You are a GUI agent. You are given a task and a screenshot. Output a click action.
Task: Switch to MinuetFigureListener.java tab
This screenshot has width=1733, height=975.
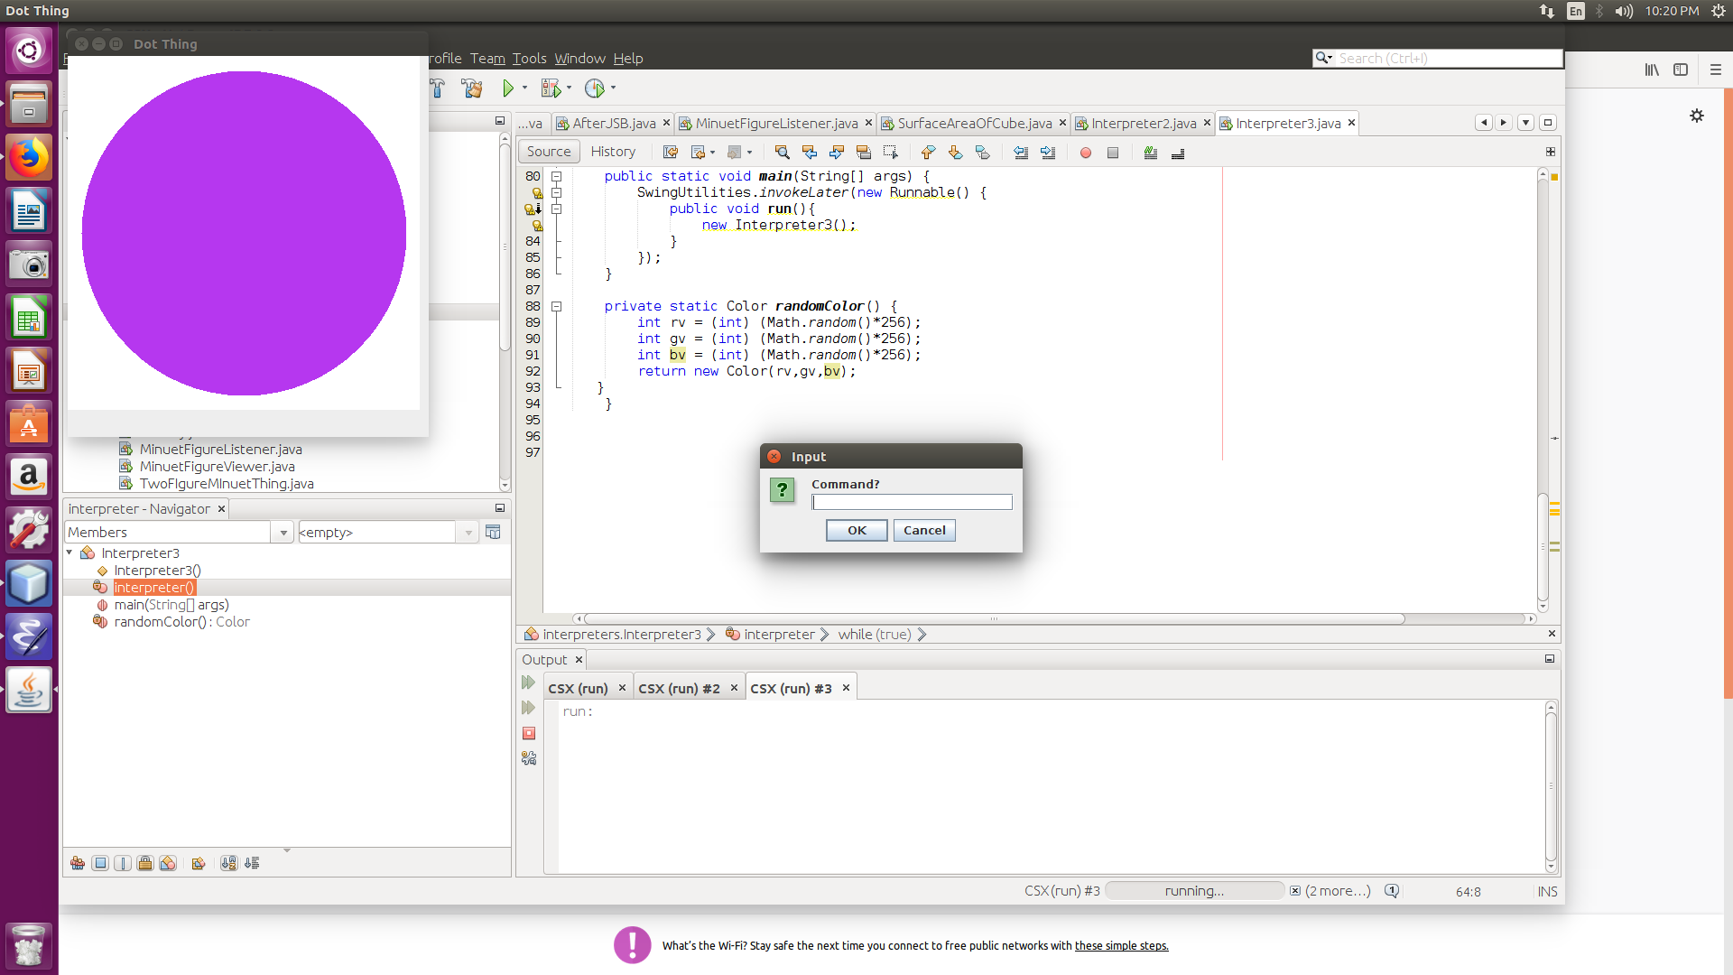click(776, 124)
